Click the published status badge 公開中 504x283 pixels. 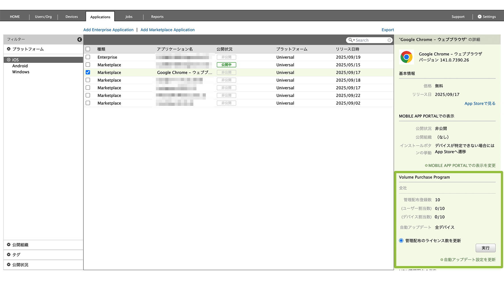(x=226, y=65)
